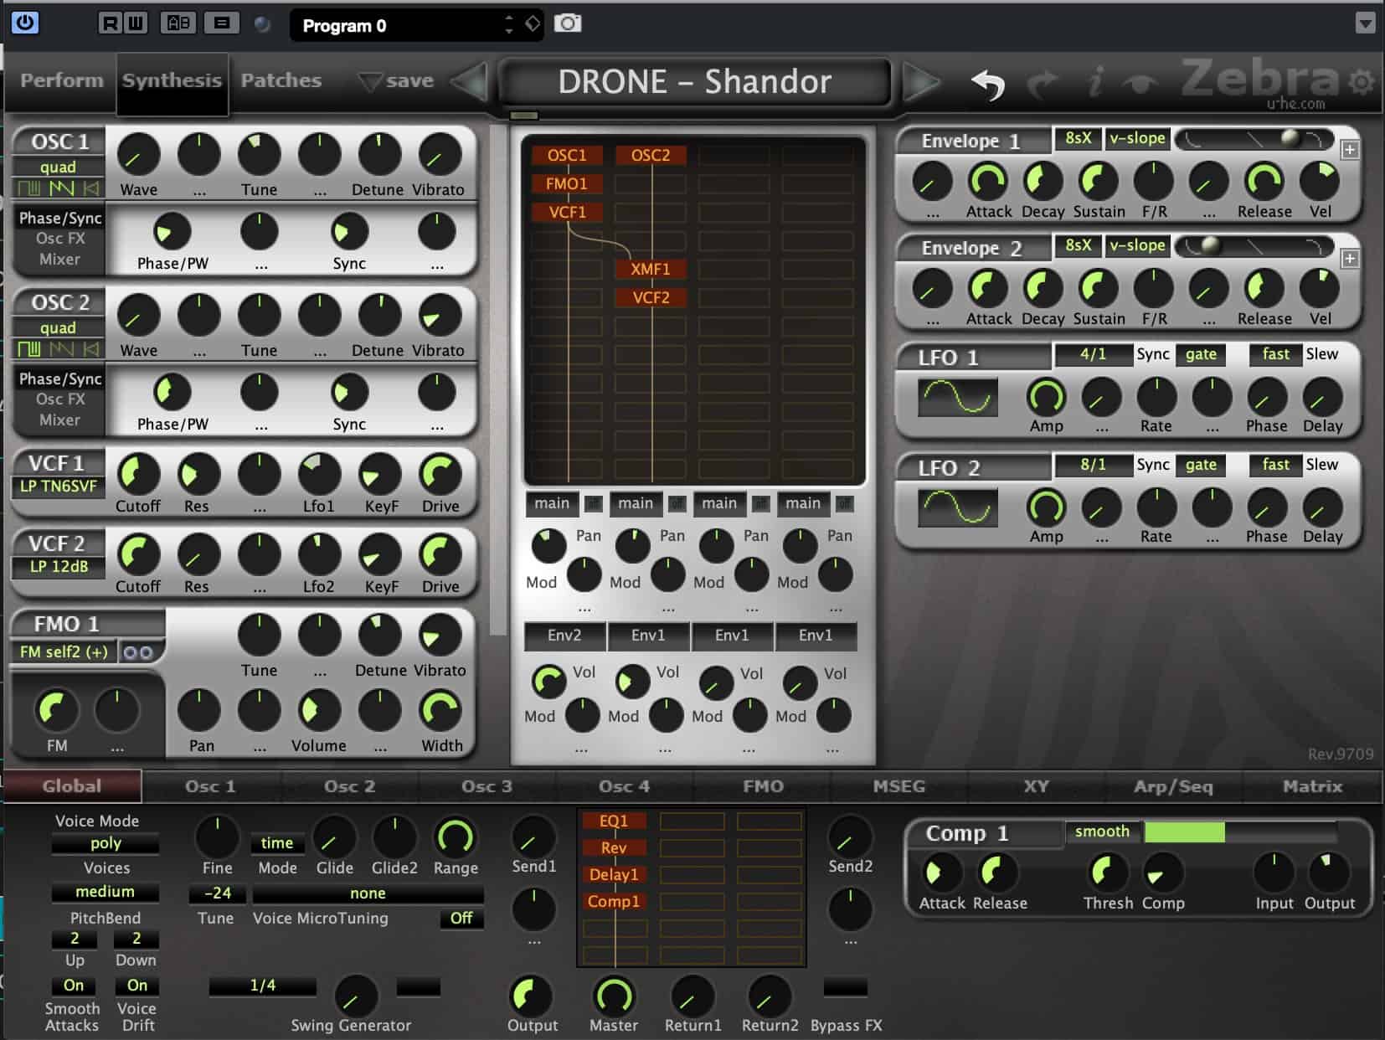Click the Rev effect module in FX grid
1385x1040 pixels.
click(x=614, y=848)
